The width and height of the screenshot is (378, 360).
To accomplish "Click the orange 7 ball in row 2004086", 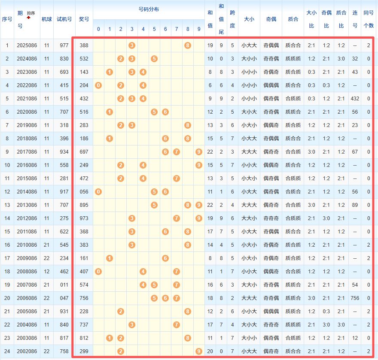I will pyautogui.click(x=177, y=325).
